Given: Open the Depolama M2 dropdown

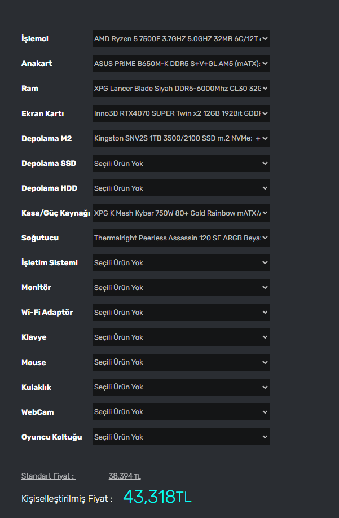Looking at the screenshot, I should coord(181,138).
